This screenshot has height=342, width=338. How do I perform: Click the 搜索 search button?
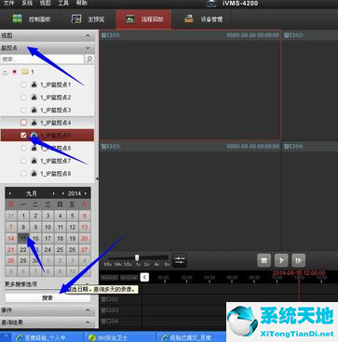[x=47, y=297]
